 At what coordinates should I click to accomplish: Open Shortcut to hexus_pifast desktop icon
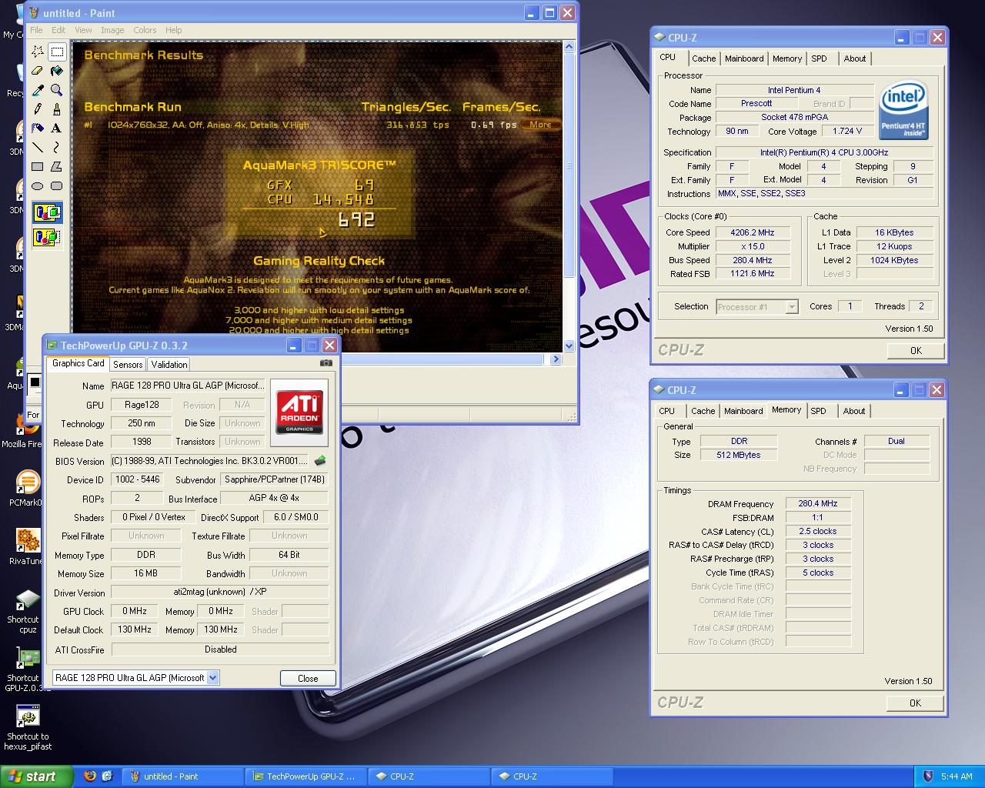[x=28, y=727]
